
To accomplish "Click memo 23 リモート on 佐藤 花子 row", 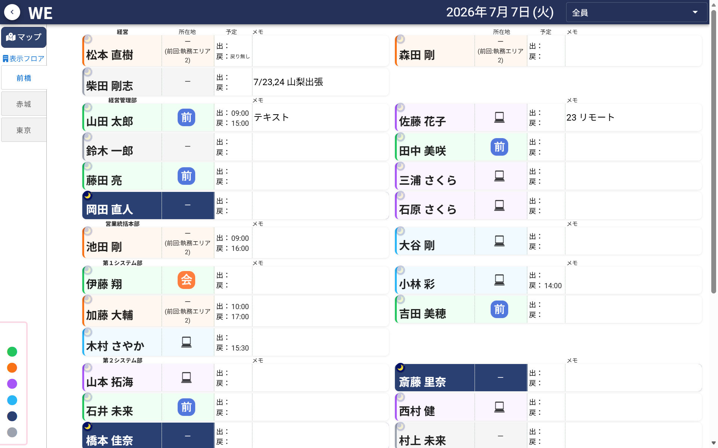I will click(590, 117).
